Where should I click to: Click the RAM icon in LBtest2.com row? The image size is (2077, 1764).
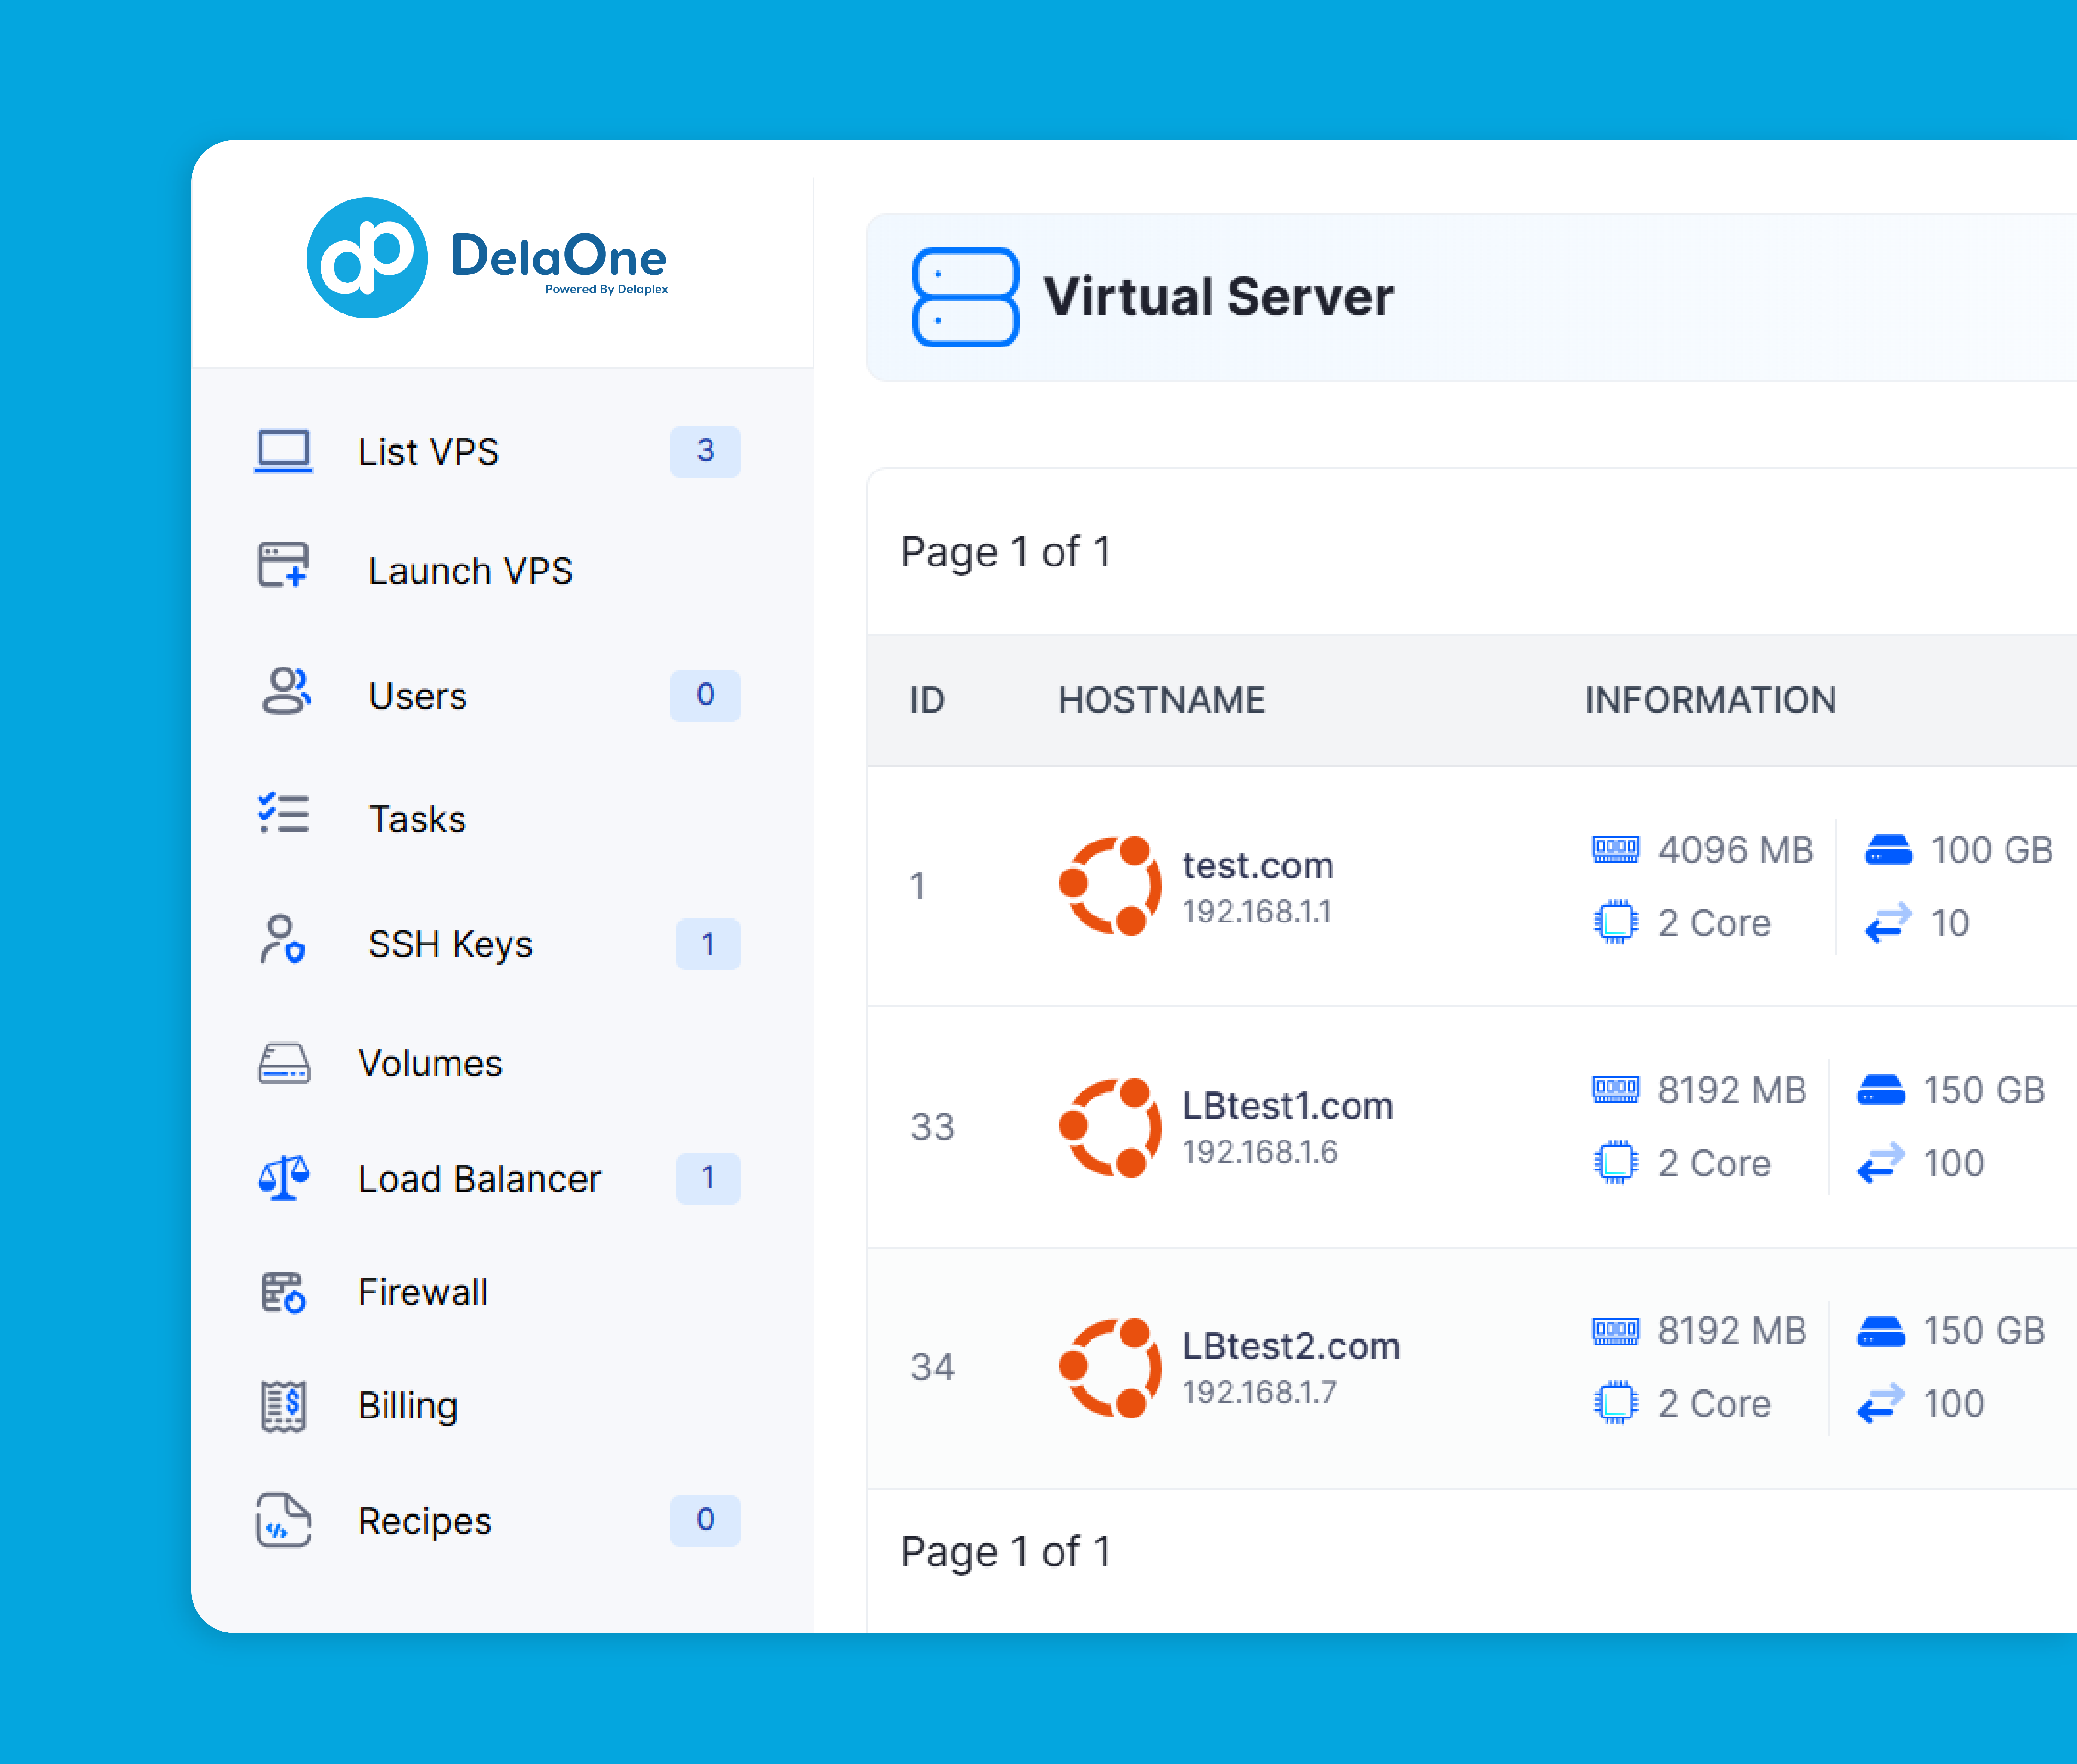click(1616, 1331)
